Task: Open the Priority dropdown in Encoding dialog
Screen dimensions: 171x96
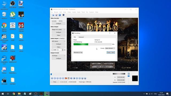Action: point(110,48)
